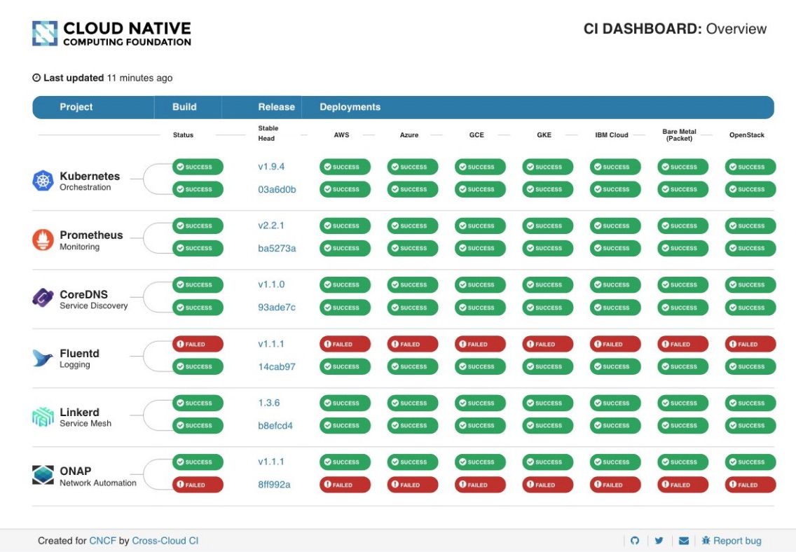Click the OpenStack column label

746,135
